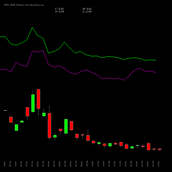Click the "27 Feb" date label
Viewport: 172px width, 172px height.
tap(159, 164)
